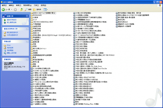The image size is (163, 108).
Task: Click the Music folder icon in sidebar
Action: 5,45
